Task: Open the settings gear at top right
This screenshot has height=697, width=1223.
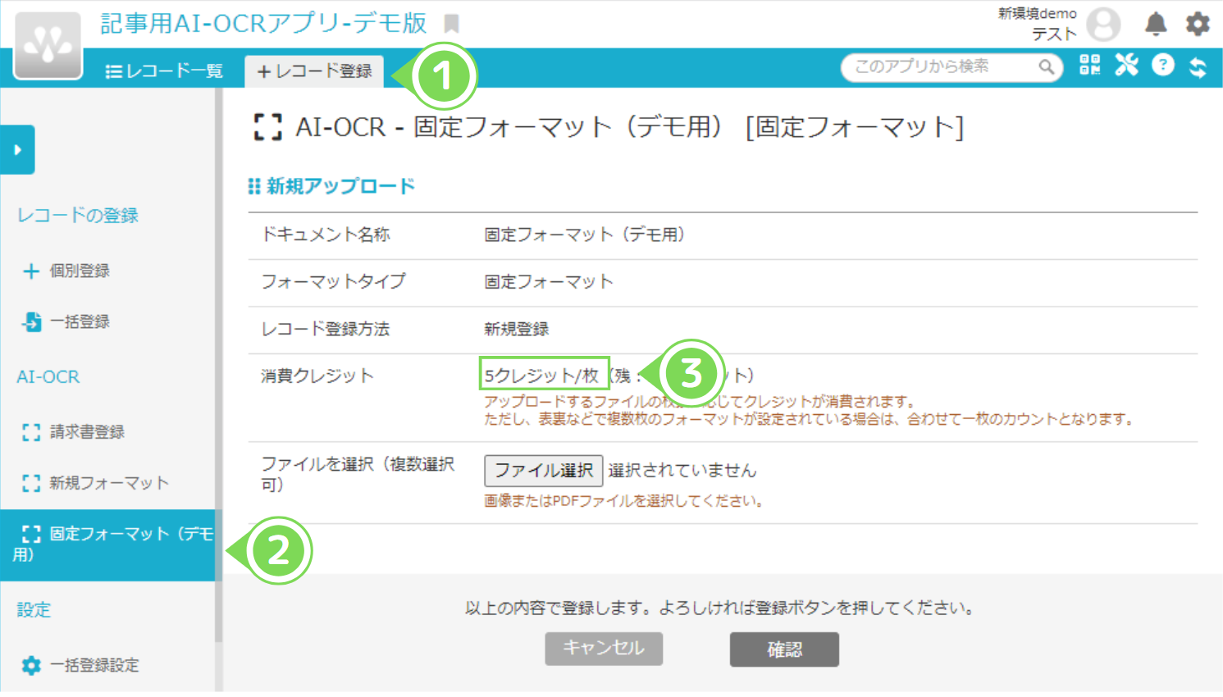Action: tap(1198, 24)
